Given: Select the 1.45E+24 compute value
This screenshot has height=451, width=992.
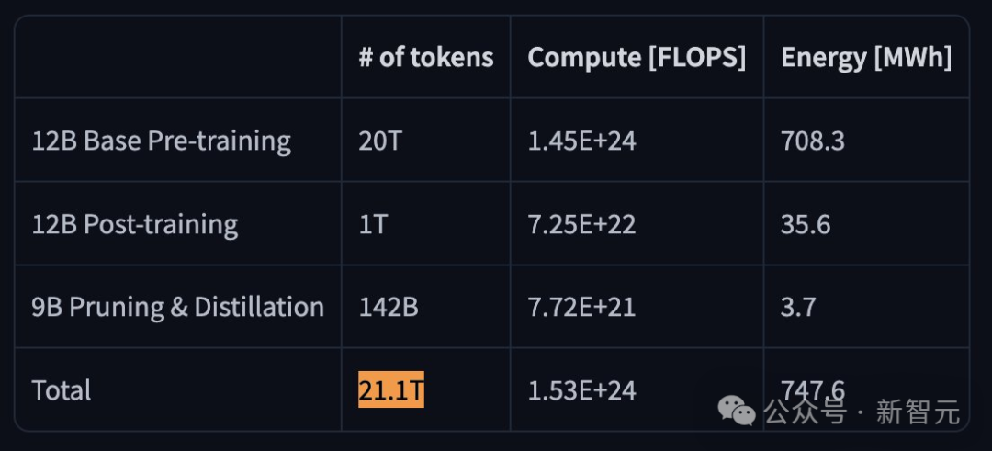Looking at the screenshot, I should (x=581, y=141).
